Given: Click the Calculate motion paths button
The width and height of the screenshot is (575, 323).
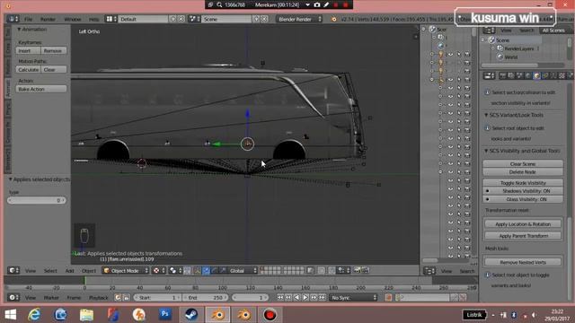Looking at the screenshot, I should 28,70.
